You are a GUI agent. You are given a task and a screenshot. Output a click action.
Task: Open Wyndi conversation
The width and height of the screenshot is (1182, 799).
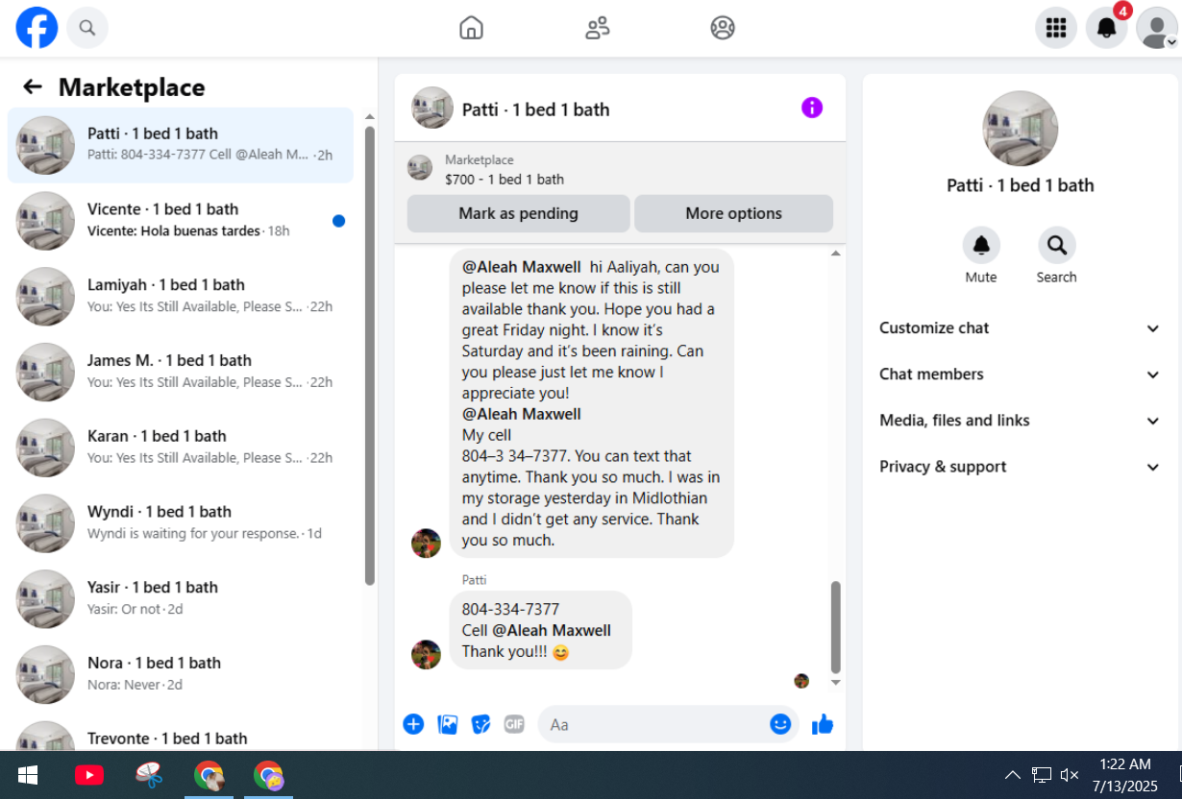tap(181, 523)
